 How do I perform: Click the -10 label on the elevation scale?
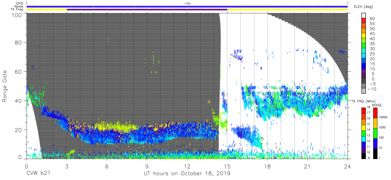tap(372, 89)
